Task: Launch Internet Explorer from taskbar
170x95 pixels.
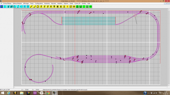Action: click(x=9, y=93)
